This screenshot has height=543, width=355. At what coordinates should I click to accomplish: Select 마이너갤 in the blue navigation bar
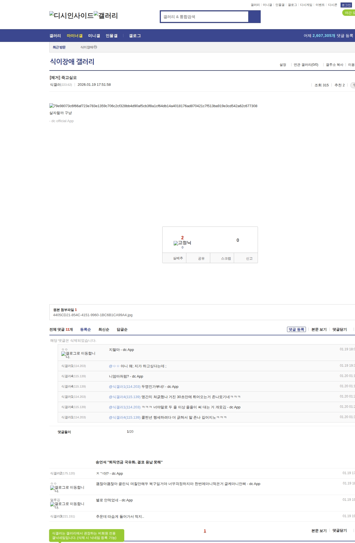(75, 36)
